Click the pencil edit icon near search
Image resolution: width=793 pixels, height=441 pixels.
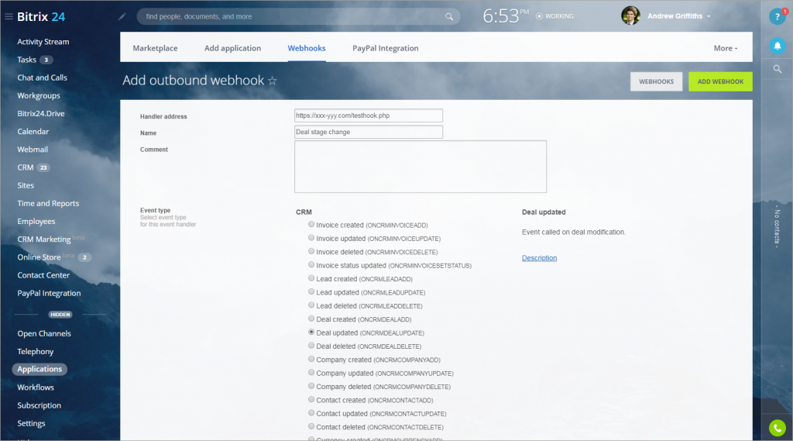[122, 17]
